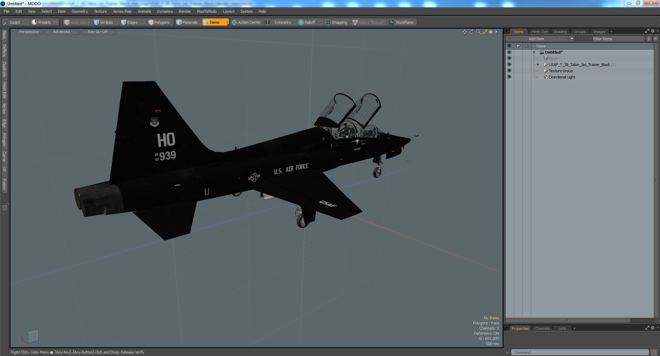The width and height of the screenshot is (660, 356).
Task: Click the viewport axis gizmo
Action: (30, 337)
